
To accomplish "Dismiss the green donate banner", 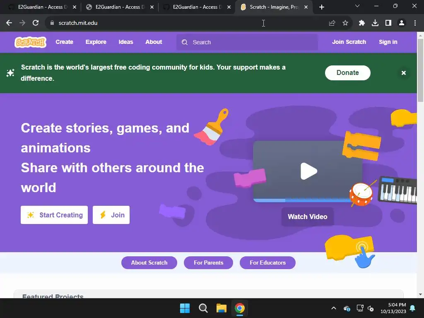I will [x=403, y=73].
